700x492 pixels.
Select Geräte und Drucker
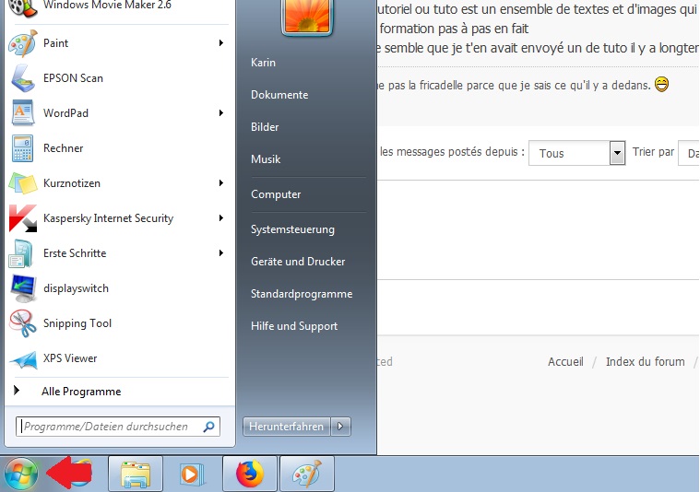(298, 262)
